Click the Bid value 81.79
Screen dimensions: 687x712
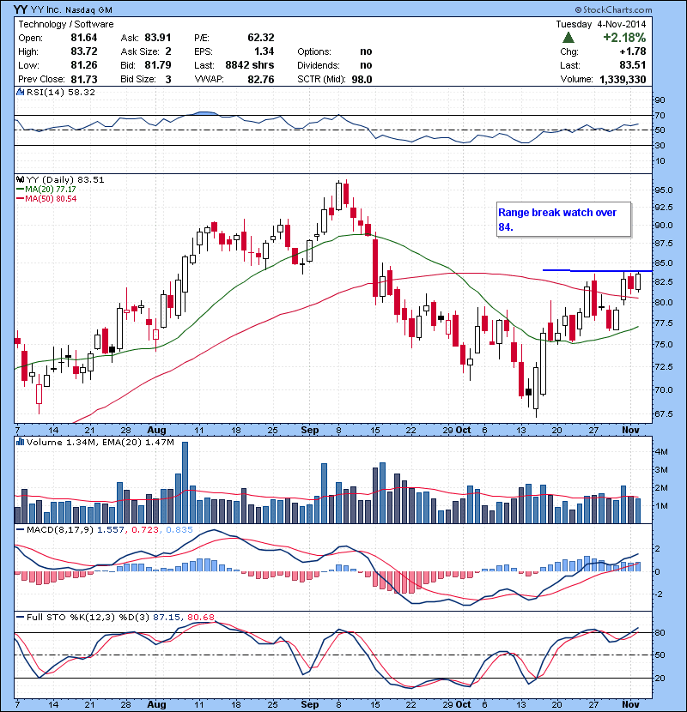coord(158,65)
